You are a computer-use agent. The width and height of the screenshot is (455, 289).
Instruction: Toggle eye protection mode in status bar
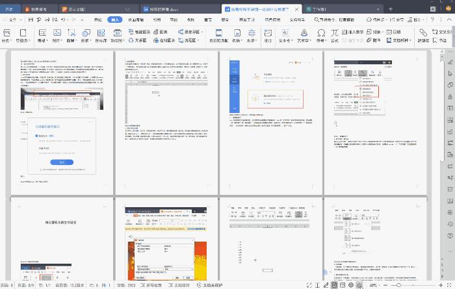tap(359, 285)
